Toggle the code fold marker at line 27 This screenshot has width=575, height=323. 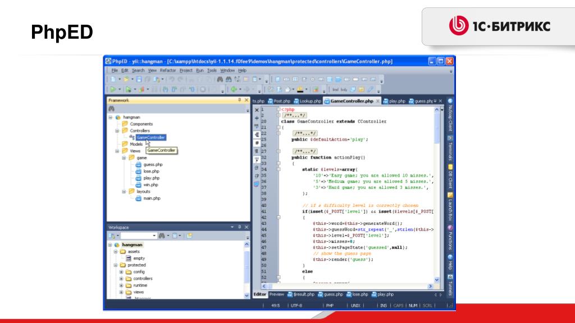pos(279,151)
